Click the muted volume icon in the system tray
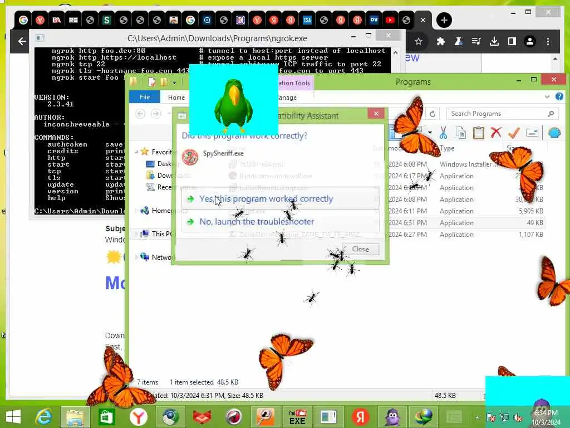The width and height of the screenshot is (570, 428). 518,417
